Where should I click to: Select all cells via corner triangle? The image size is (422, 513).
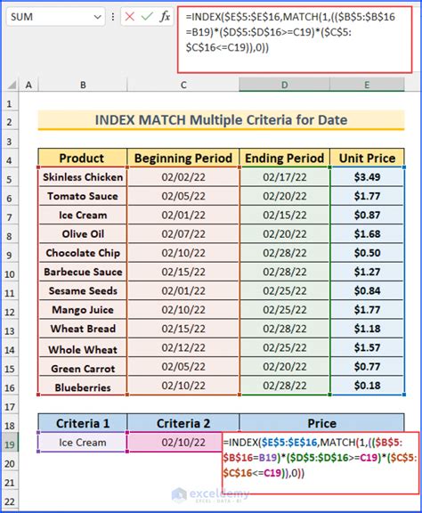(x=12, y=85)
